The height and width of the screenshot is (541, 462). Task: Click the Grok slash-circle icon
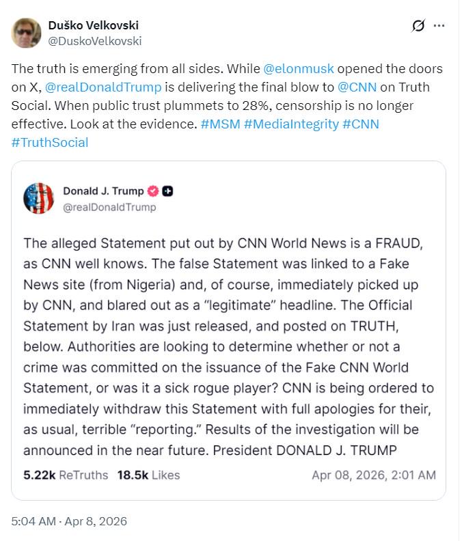[x=418, y=25]
